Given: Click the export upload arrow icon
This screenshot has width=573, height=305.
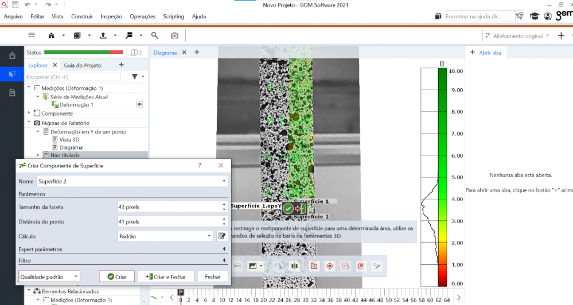Looking at the screenshot, I should tap(103, 36).
